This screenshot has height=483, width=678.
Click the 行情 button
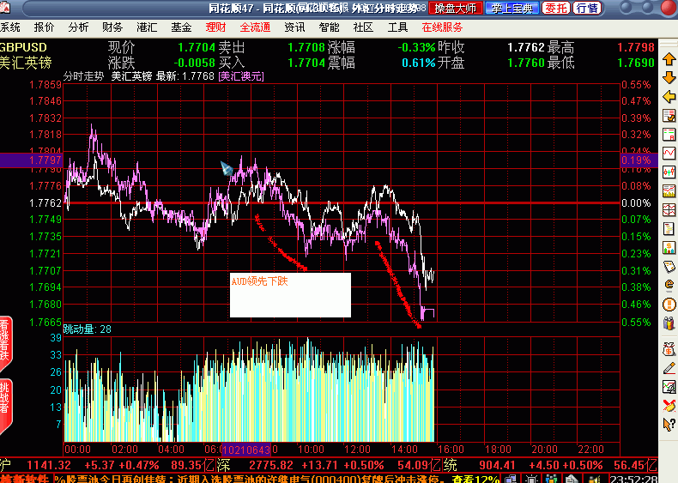click(x=587, y=8)
